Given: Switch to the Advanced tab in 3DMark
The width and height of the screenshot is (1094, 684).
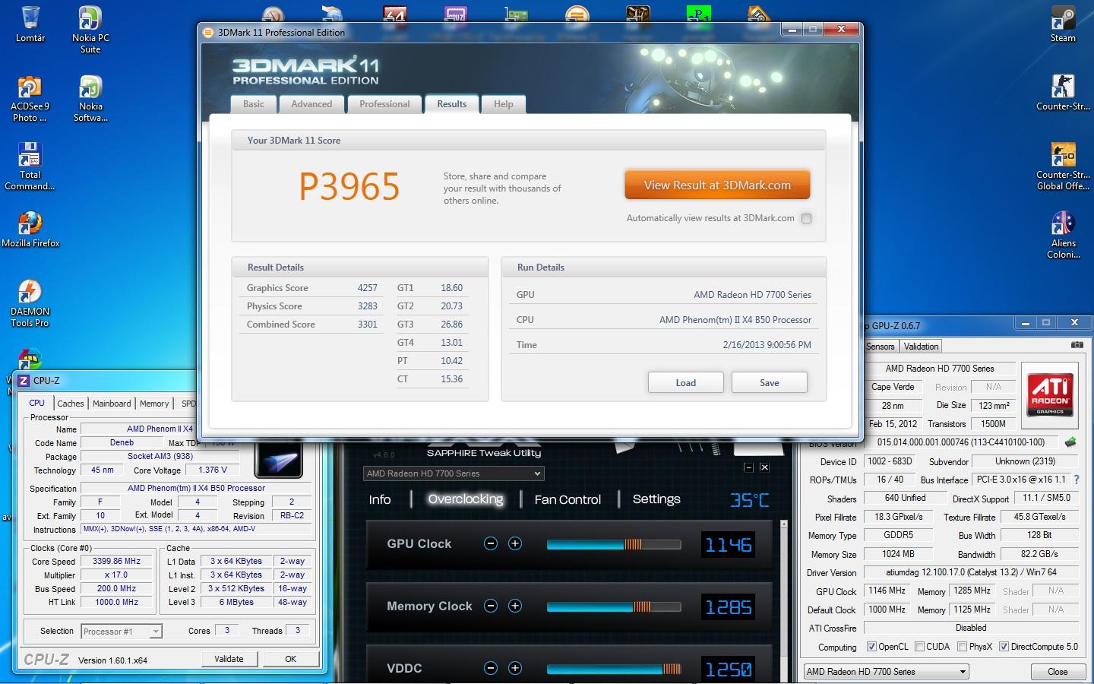Looking at the screenshot, I should 311,104.
